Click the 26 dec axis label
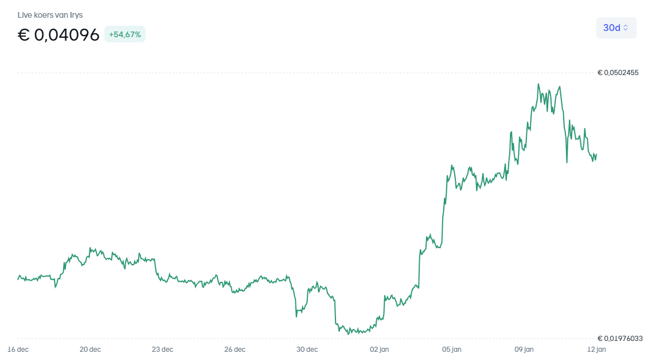656x361 pixels. (x=235, y=350)
